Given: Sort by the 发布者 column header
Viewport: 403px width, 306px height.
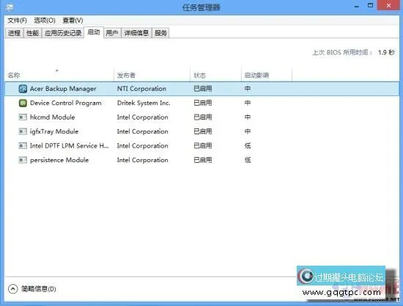Looking at the screenshot, I should click(x=152, y=75).
